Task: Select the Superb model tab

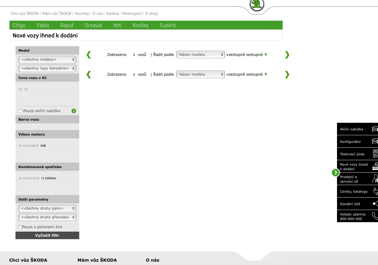Action: click(168, 25)
